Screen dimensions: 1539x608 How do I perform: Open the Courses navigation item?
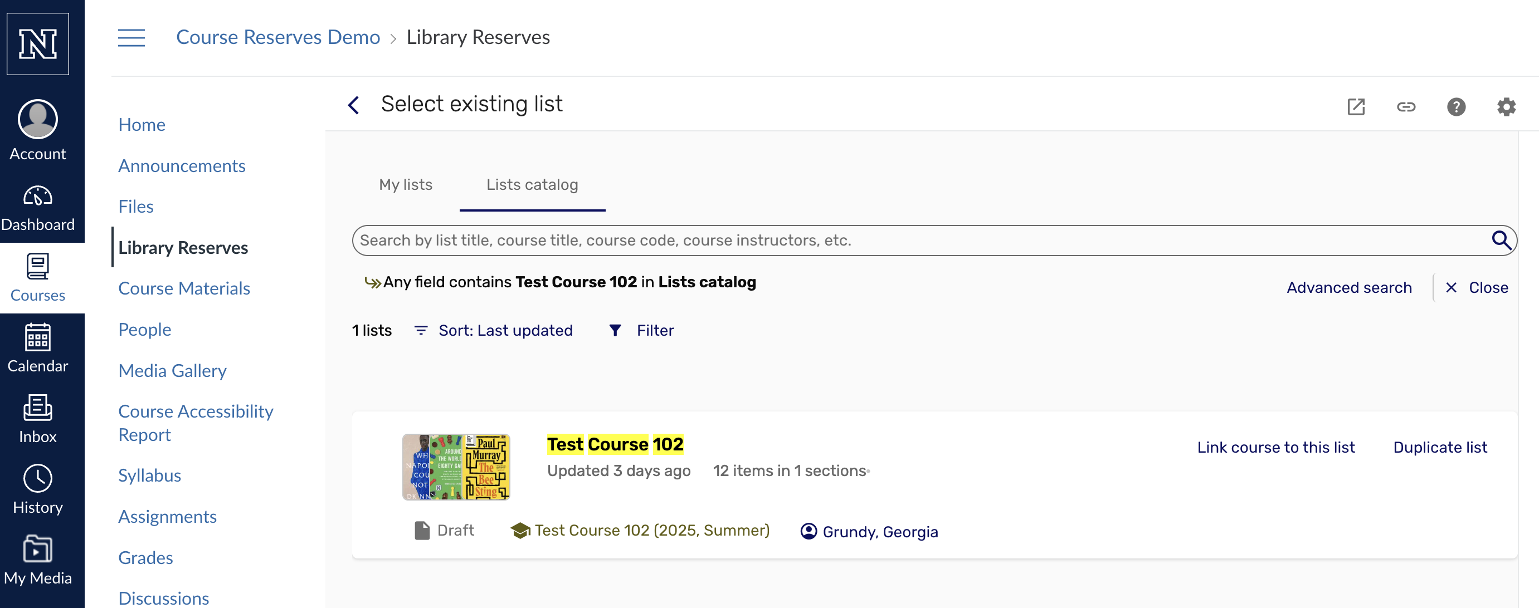(x=38, y=278)
